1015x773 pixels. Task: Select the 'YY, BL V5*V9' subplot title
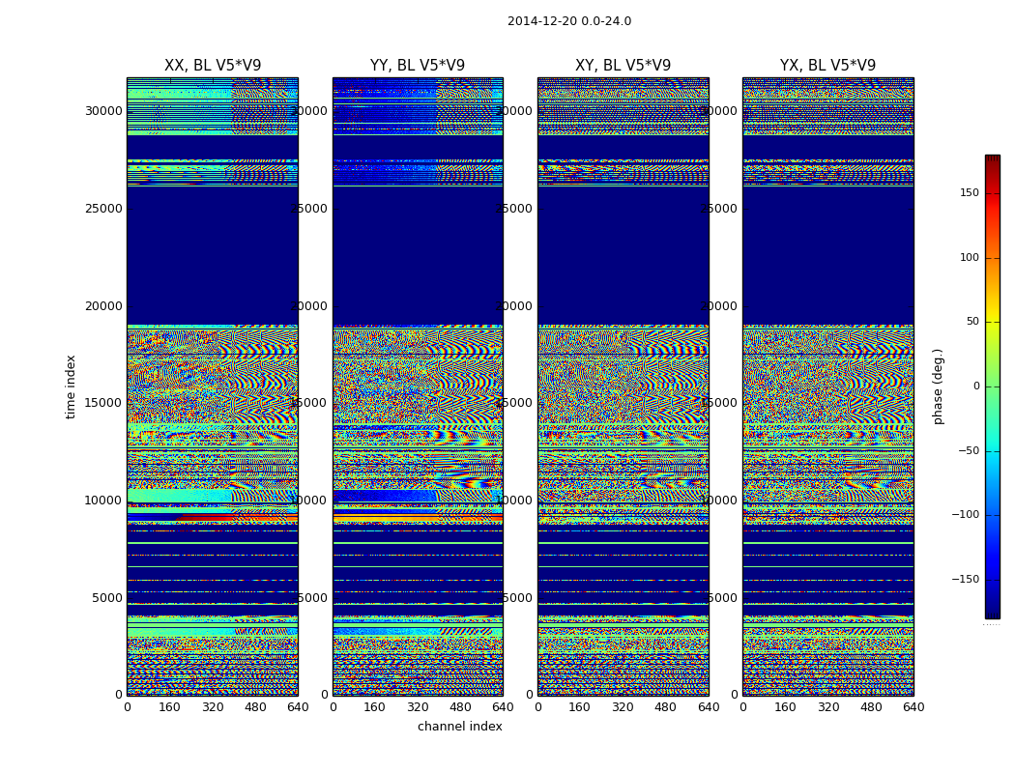(418, 66)
